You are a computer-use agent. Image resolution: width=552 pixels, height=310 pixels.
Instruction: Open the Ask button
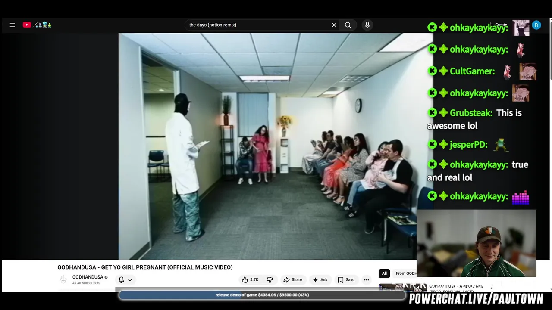[x=320, y=280]
